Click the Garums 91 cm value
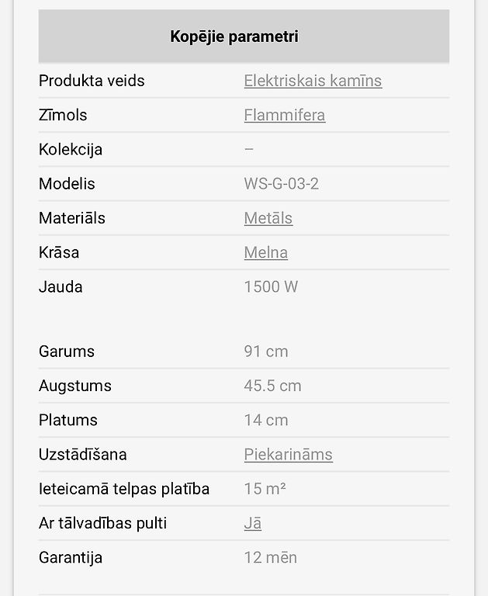 pos(266,352)
